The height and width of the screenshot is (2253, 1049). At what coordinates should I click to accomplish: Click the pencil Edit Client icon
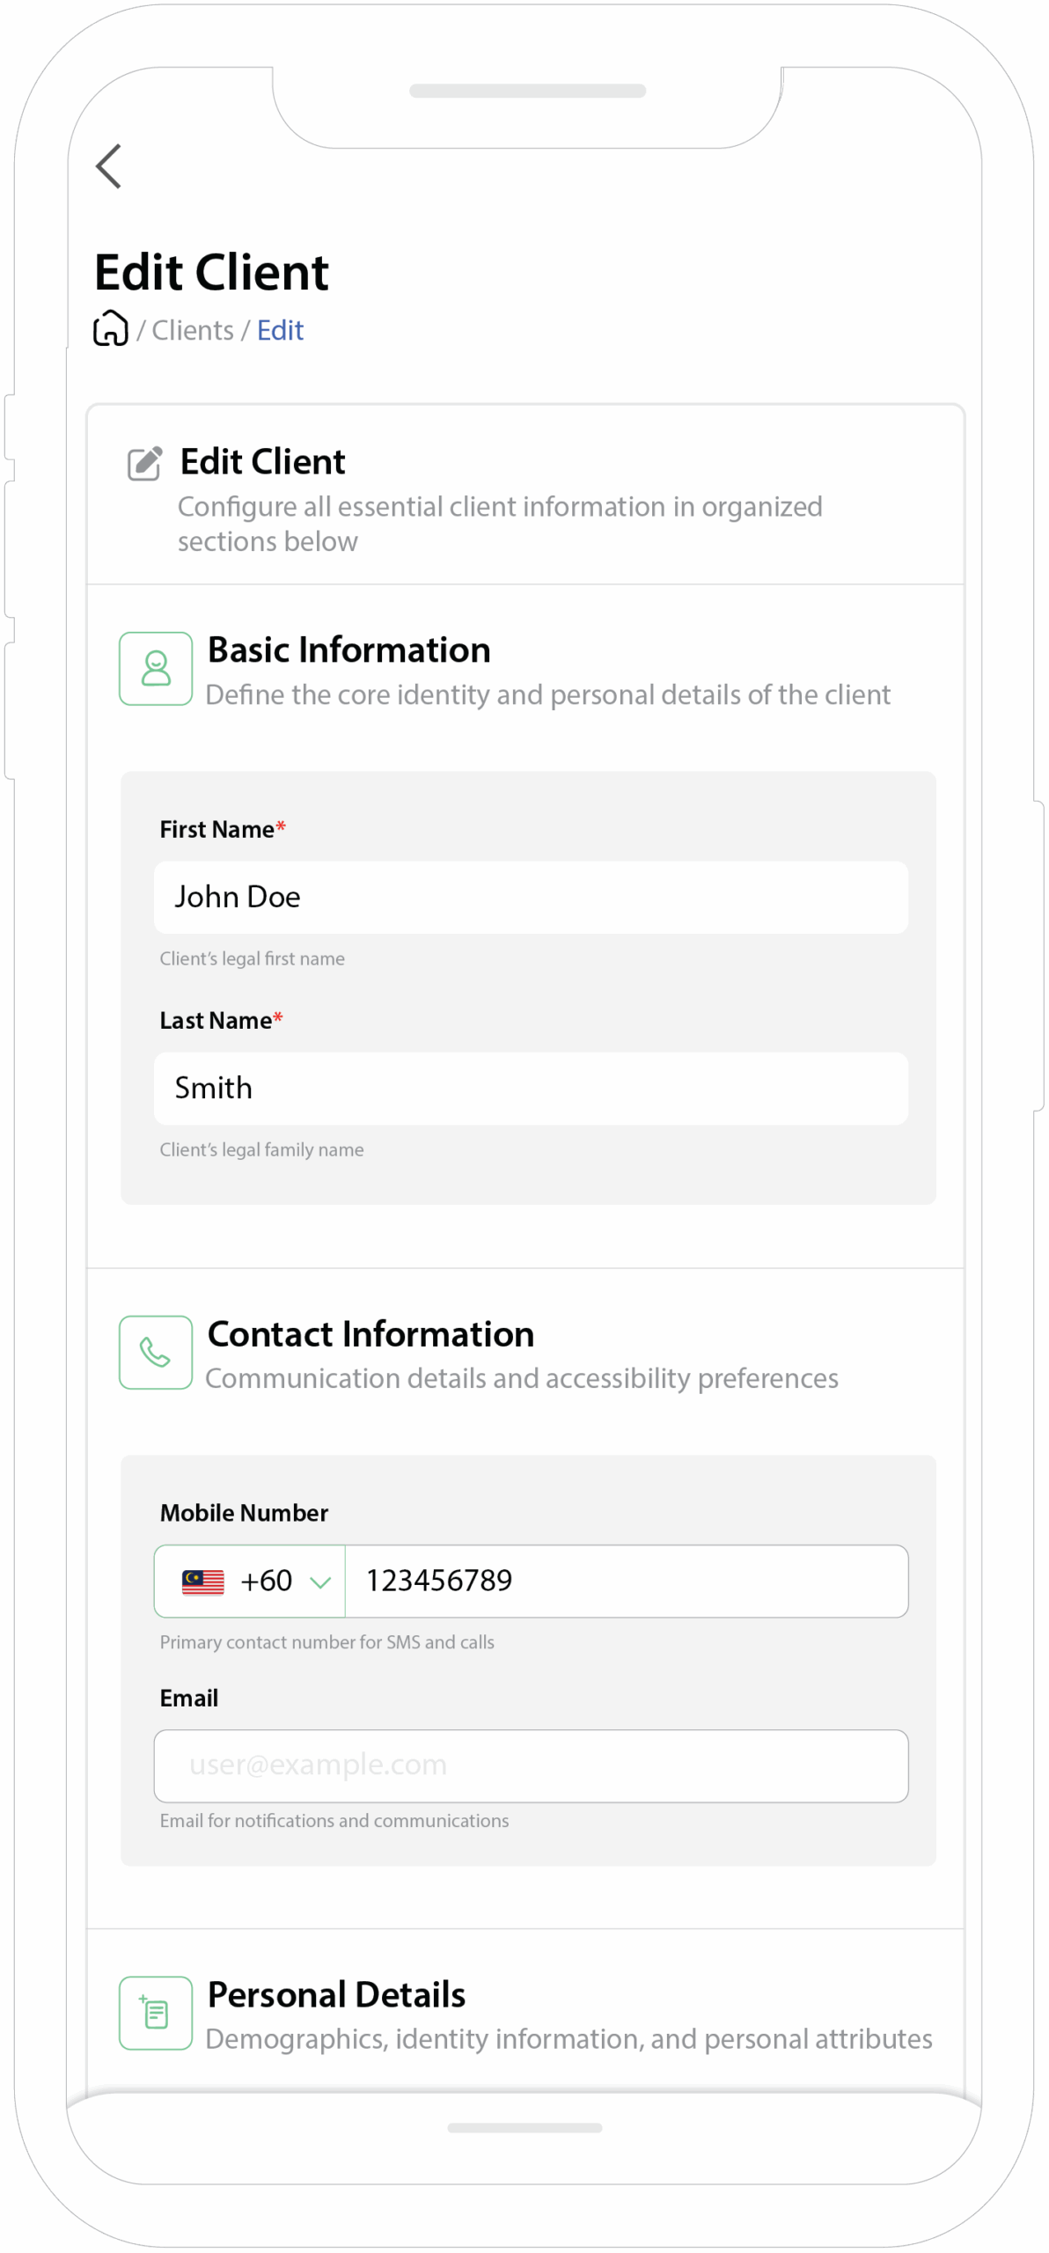pos(145,461)
